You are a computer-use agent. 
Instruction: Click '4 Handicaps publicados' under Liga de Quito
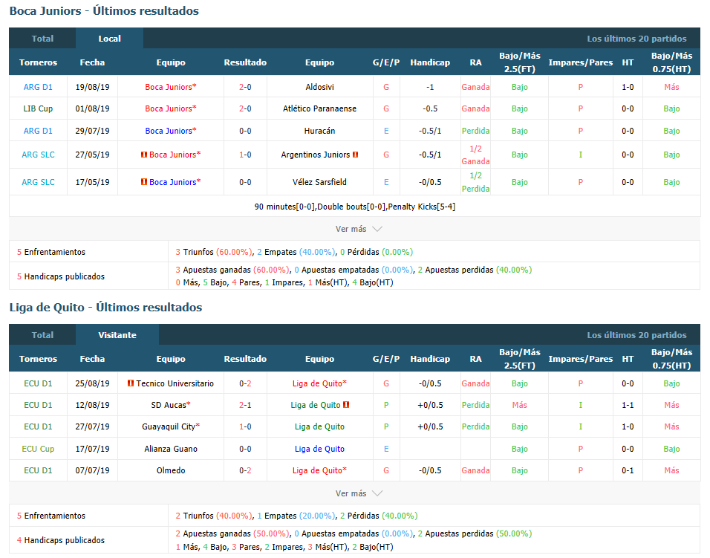(x=61, y=540)
